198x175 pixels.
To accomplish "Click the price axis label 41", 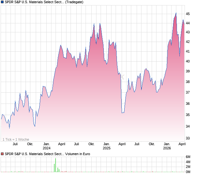I will pos(188,52).
